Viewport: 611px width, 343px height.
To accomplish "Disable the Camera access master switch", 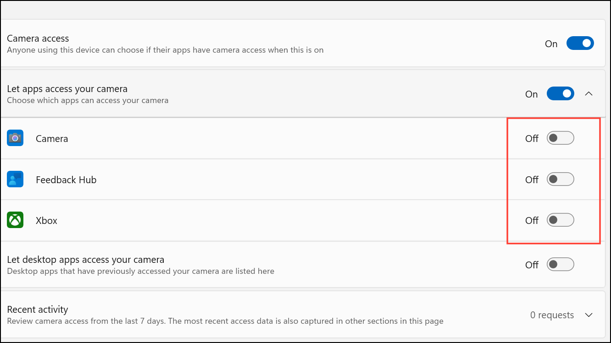I will point(580,43).
